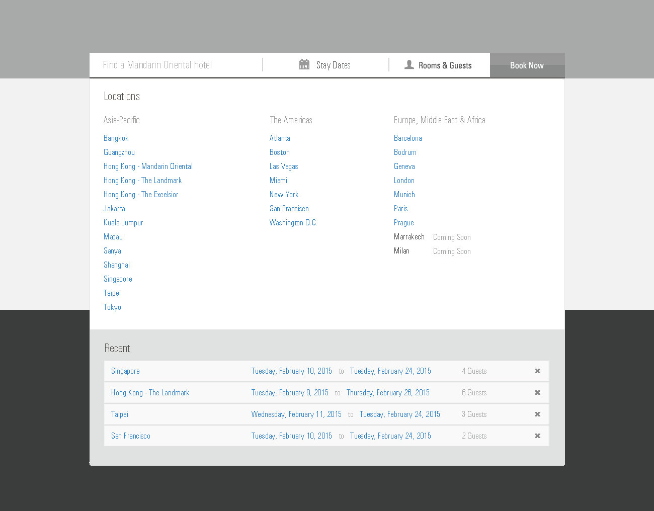Choose the Paris location
Image resolution: width=654 pixels, height=511 pixels.
pos(401,209)
